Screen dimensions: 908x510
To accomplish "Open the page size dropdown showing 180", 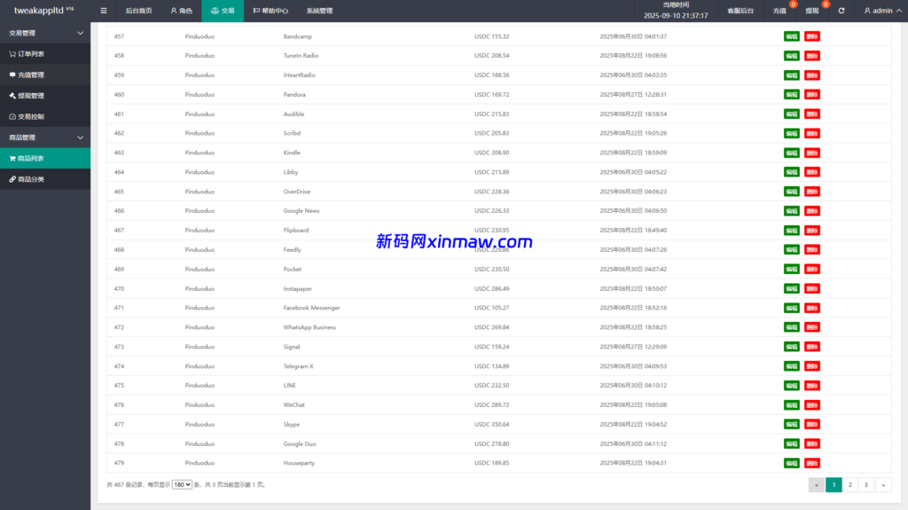I will (182, 484).
